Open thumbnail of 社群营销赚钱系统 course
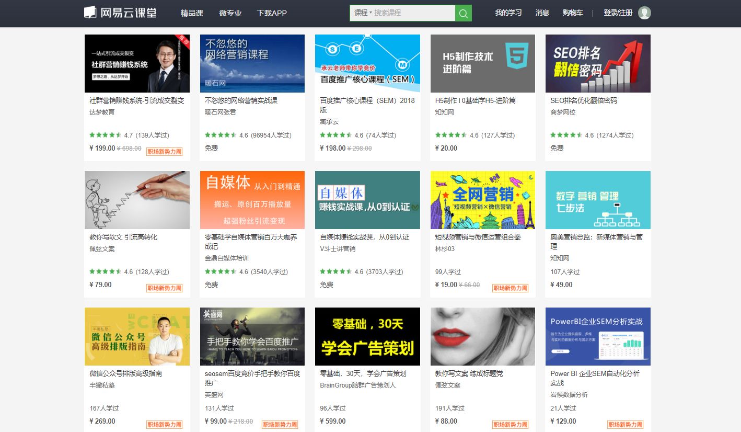741x432 pixels. pyautogui.click(x=137, y=63)
